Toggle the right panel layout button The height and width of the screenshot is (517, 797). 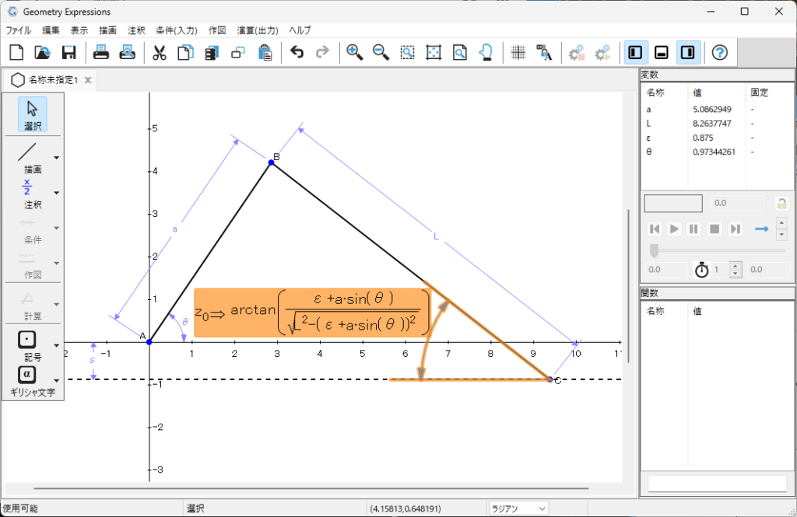click(688, 53)
